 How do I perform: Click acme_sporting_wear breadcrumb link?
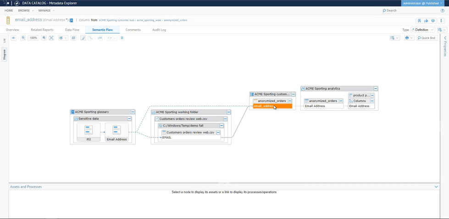coord(150,20)
